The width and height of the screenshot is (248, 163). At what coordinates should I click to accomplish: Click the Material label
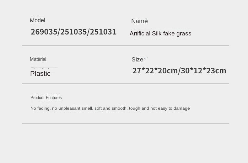(38, 59)
